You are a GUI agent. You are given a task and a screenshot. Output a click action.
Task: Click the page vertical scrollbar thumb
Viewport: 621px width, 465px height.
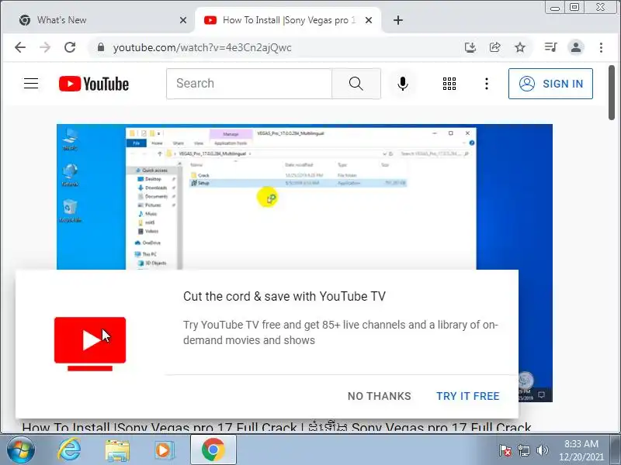point(612,92)
